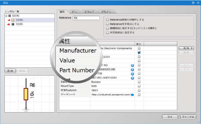Viewport: 201px width, 124px height.
Task: Toggle 表示 checkbox on the J103V row
Action: tap(139, 57)
